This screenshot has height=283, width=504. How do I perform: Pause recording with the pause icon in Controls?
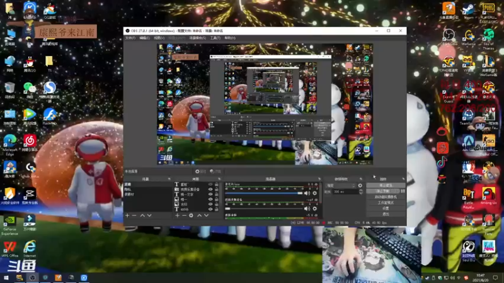point(403,191)
